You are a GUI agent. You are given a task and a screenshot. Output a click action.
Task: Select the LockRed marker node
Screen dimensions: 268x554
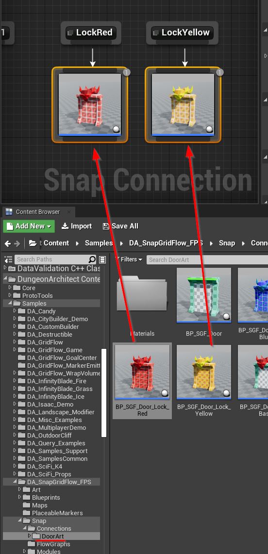pyautogui.click(x=91, y=33)
